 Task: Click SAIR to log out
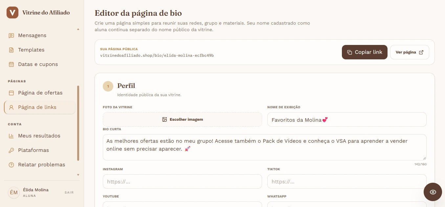[x=69, y=193]
